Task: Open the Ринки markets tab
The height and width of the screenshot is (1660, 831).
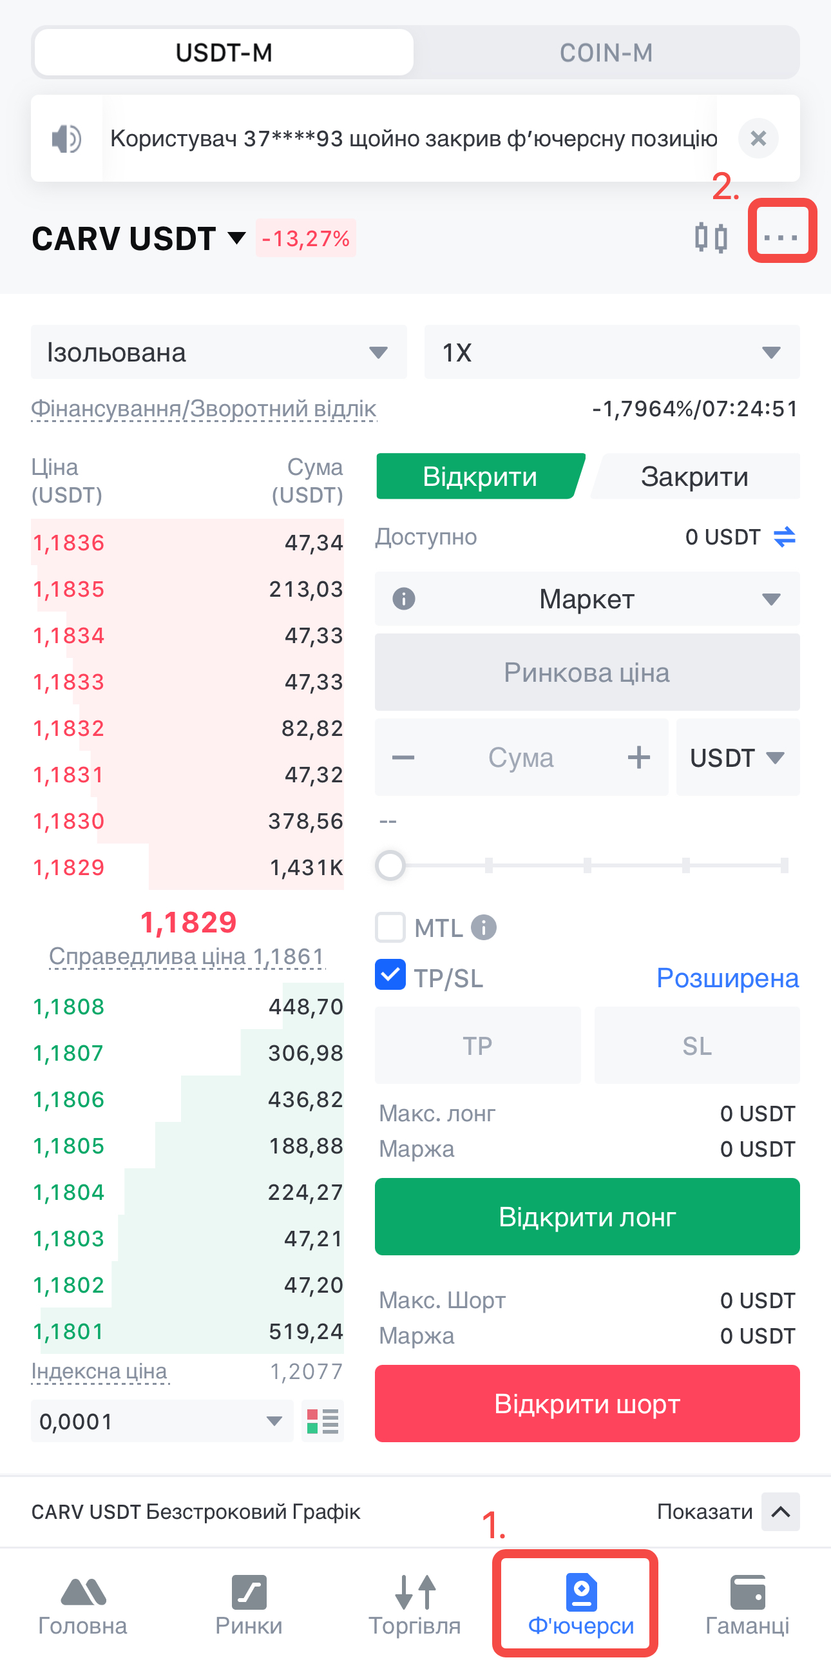Action: pyautogui.click(x=249, y=1605)
